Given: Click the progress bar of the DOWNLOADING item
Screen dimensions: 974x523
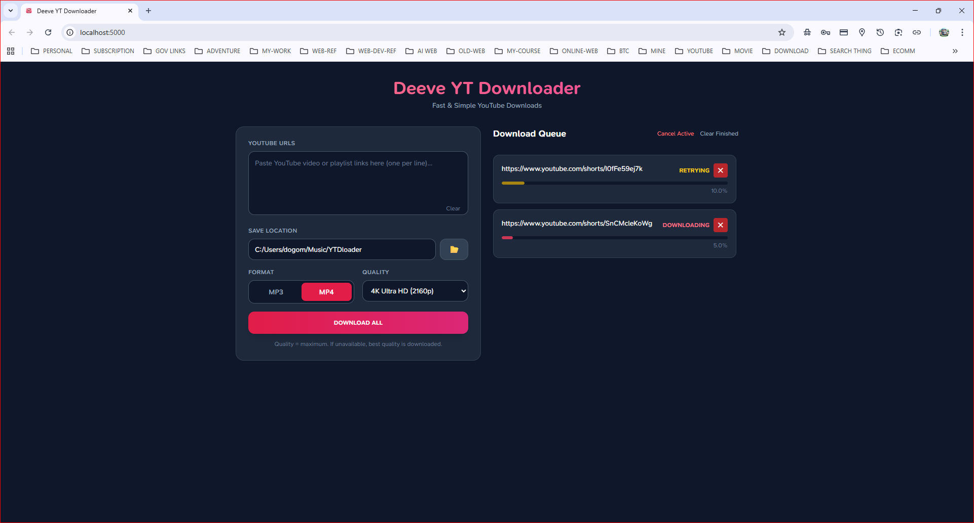Looking at the screenshot, I should point(615,238).
